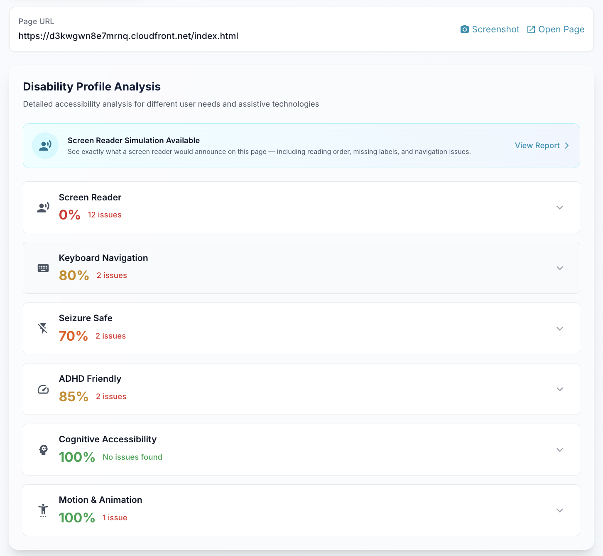Screen dimensions: 603x556
Task: Click the Seizure Safe flash-off icon
Action: (x=43, y=329)
